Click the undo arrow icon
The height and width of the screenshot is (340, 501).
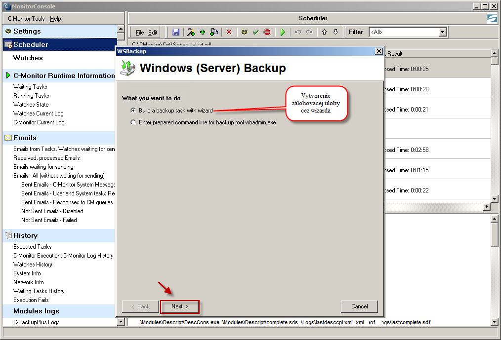[x=298, y=32]
